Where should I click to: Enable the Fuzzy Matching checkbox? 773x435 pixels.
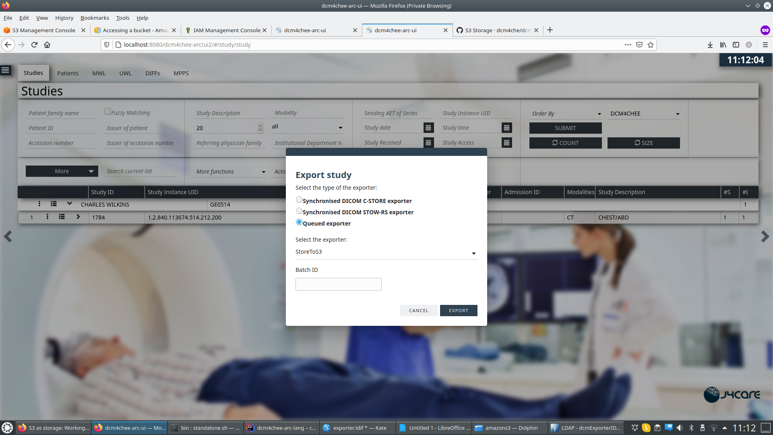coord(107,112)
